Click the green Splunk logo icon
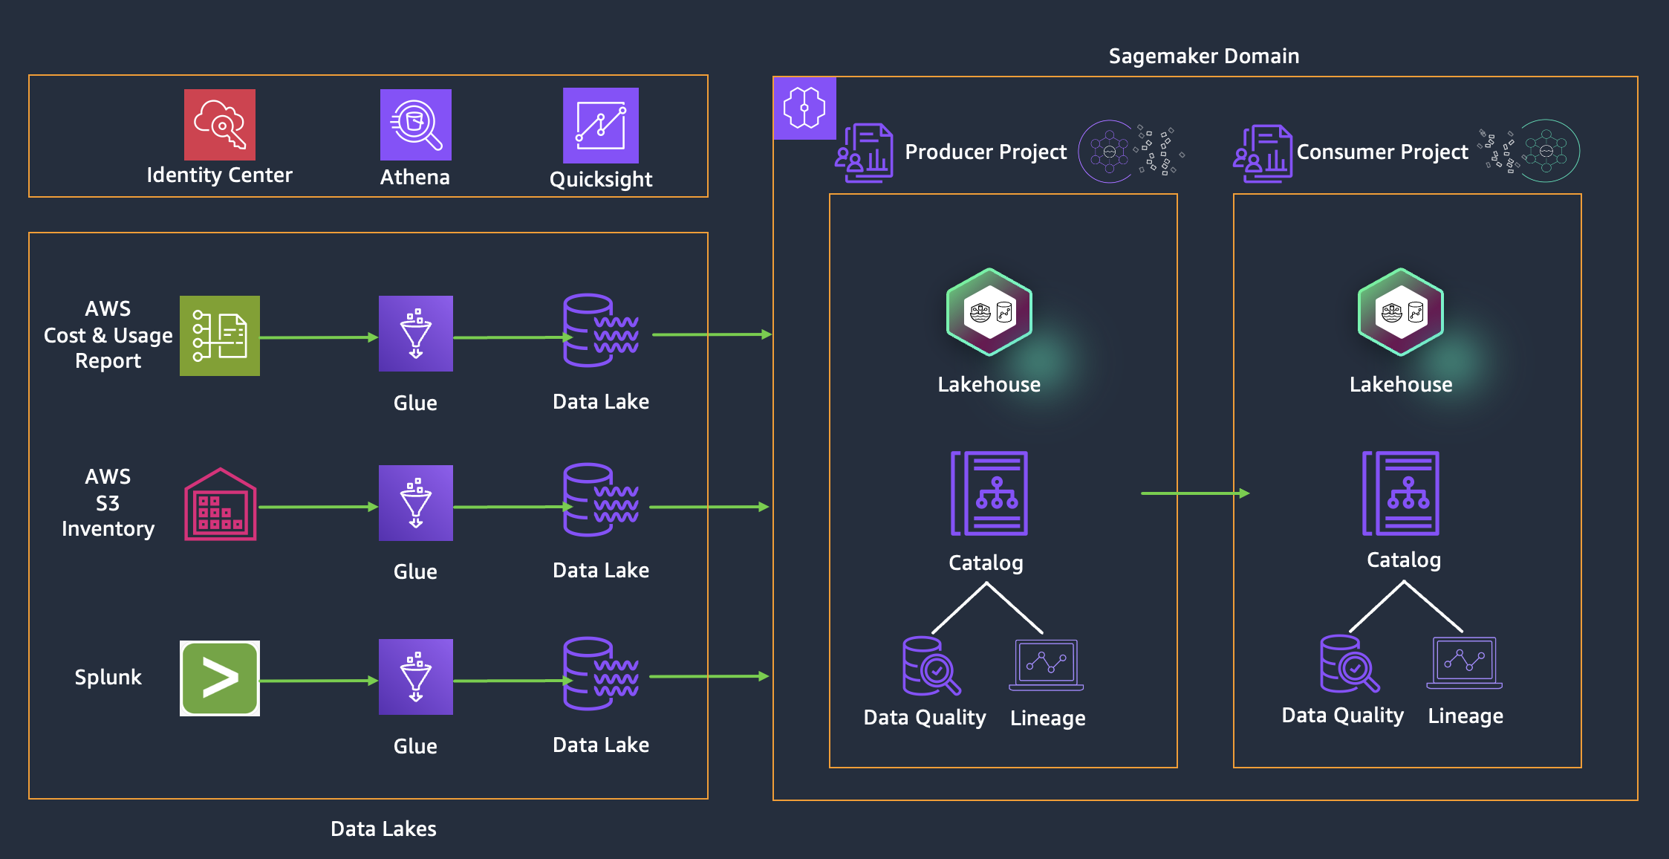The height and width of the screenshot is (859, 1669). click(220, 678)
